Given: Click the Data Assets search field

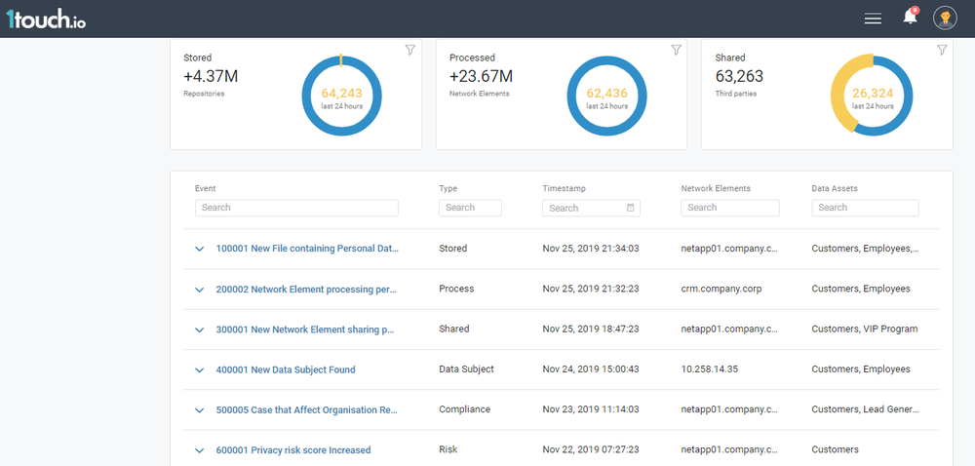Looking at the screenshot, I should click(x=865, y=208).
